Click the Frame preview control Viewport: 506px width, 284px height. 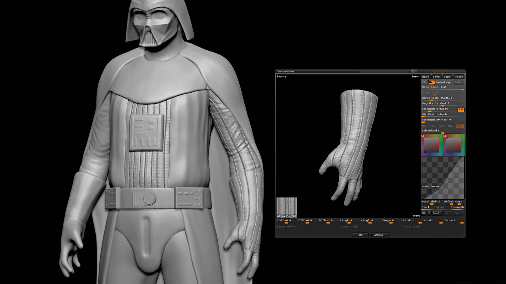tap(281, 77)
